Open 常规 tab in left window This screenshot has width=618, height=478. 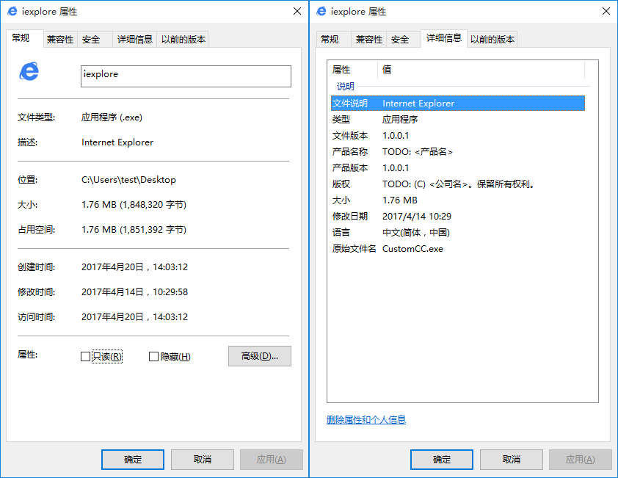(x=24, y=38)
